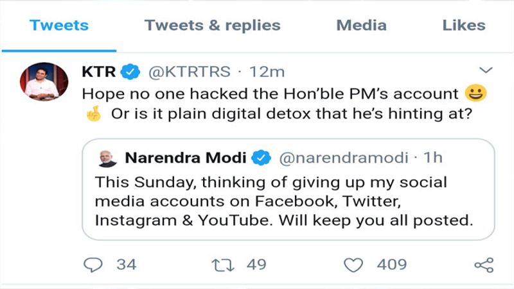
Task: Click Narendra Modi's small avatar
Action: tap(108, 158)
